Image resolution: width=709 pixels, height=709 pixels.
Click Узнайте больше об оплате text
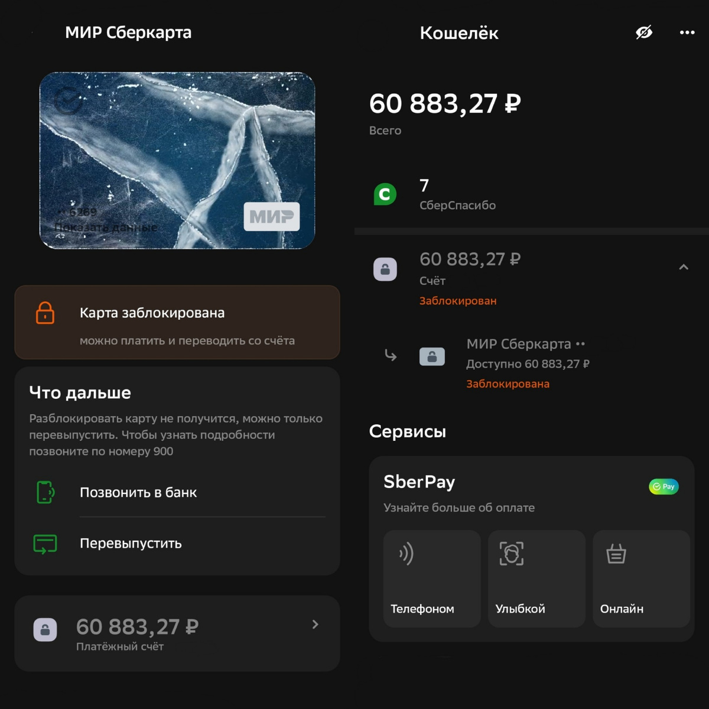(x=459, y=508)
